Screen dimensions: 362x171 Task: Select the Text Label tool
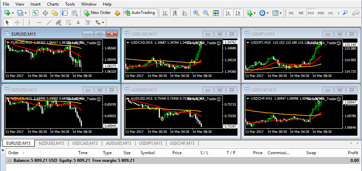[x=88, y=22]
